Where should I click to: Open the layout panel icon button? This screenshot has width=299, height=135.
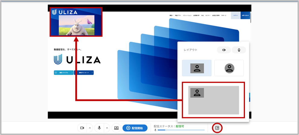(217, 128)
